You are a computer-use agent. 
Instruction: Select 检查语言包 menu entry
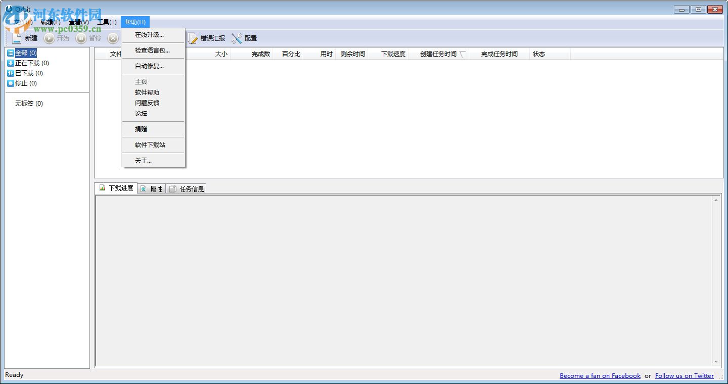[x=151, y=50]
